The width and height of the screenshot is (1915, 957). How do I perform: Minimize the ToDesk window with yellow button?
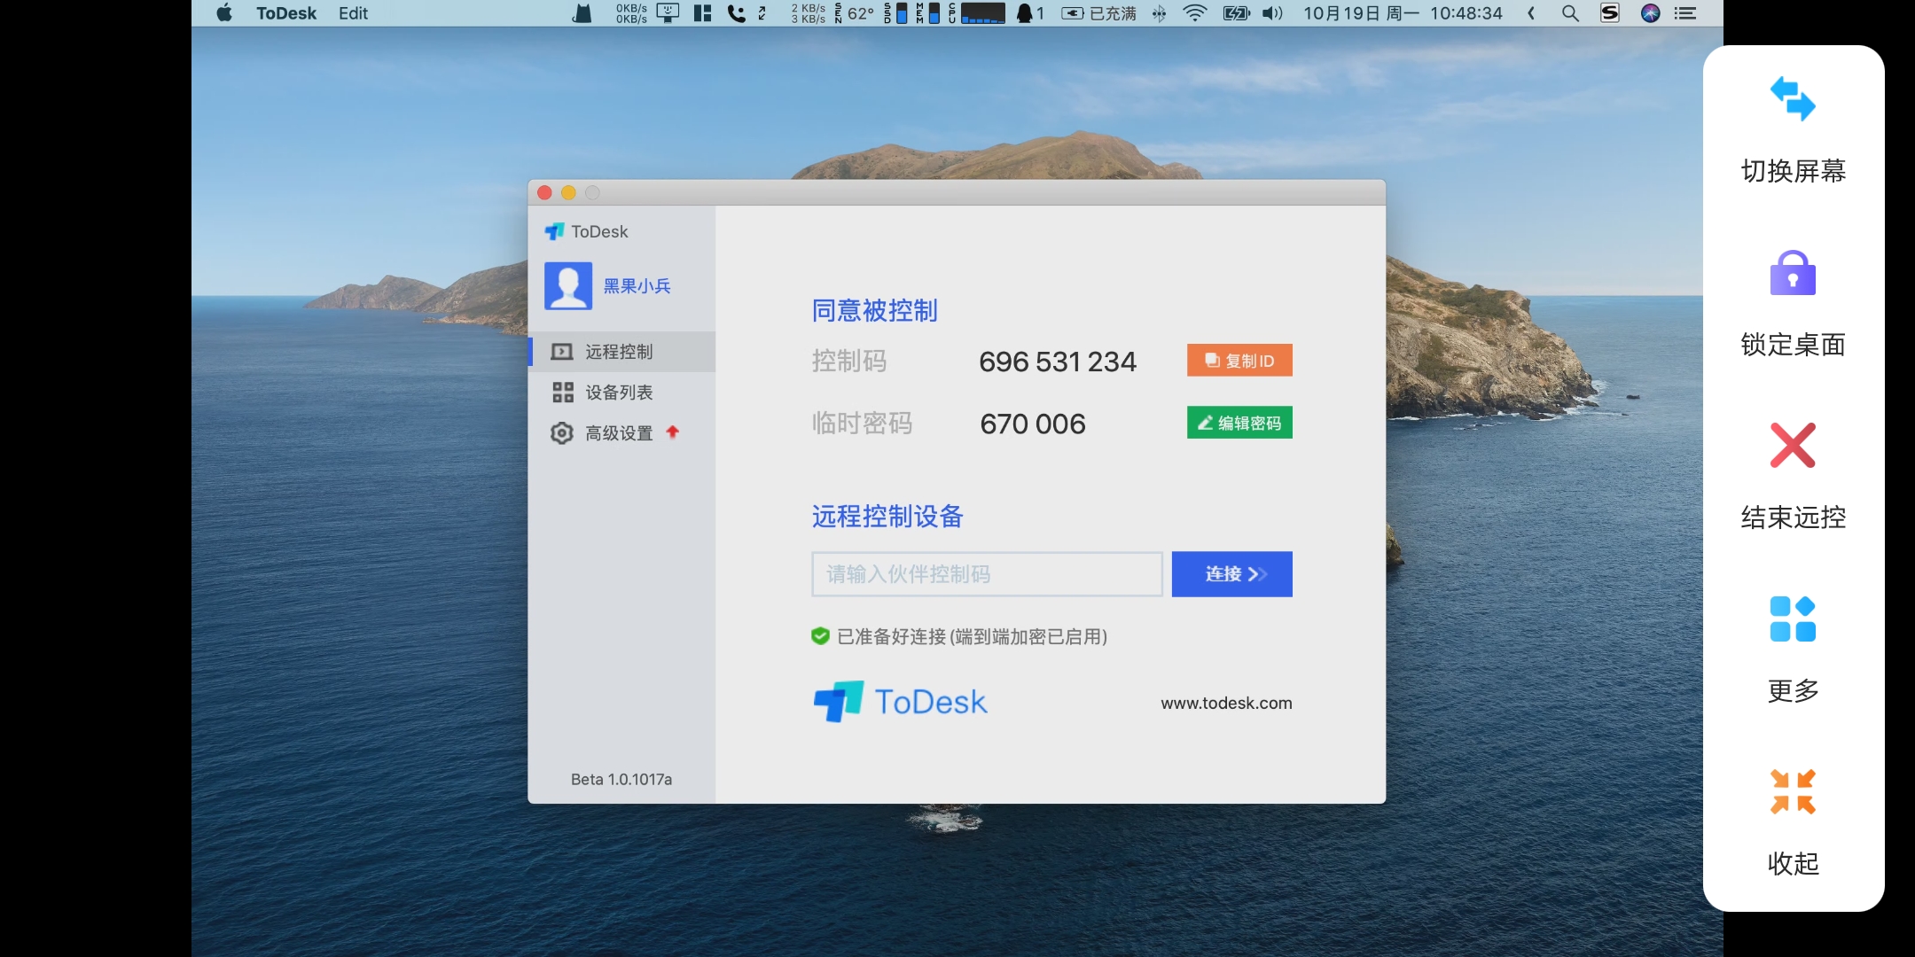(568, 192)
